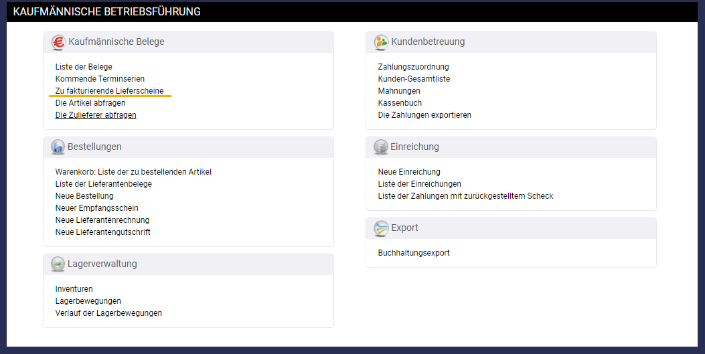705x354 pixels.
Task: Open the Kassenbuch
Action: pos(400,103)
